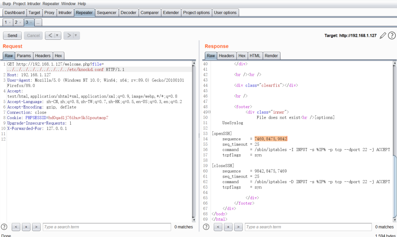The image size is (397, 237).
Task: Click the Cancel button
Action: point(33,36)
